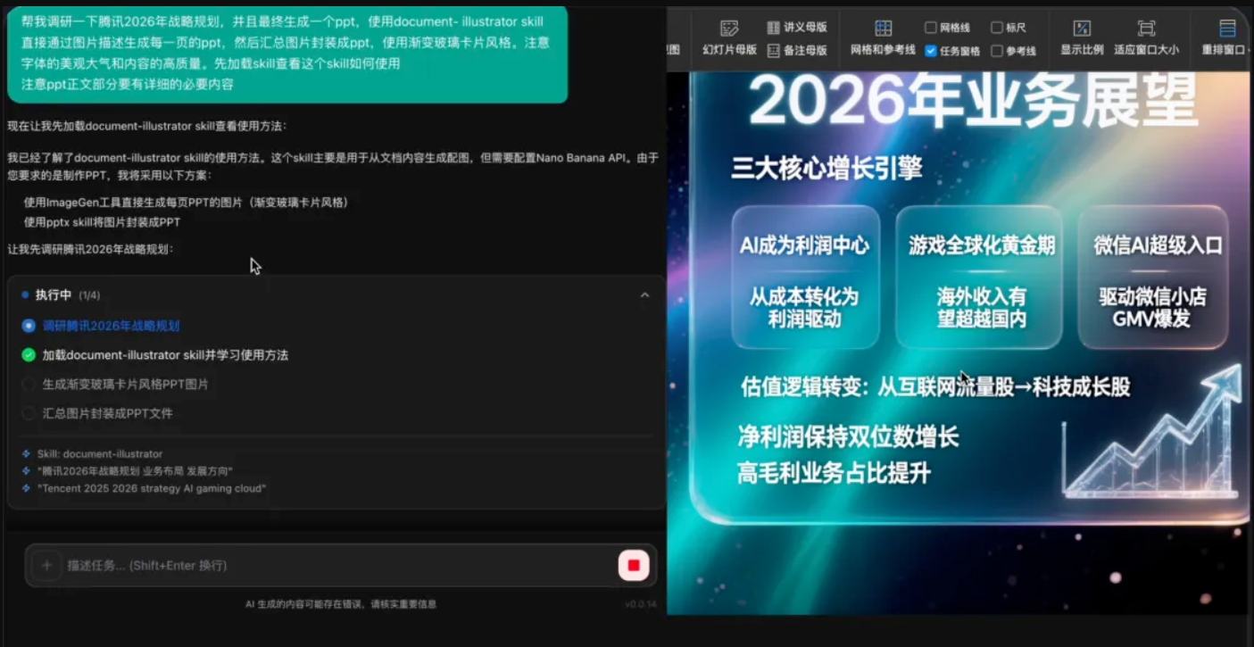Collapse the 执行中 task progress panel
The height and width of the screenshot is (647, 1254).
[644, 295]
